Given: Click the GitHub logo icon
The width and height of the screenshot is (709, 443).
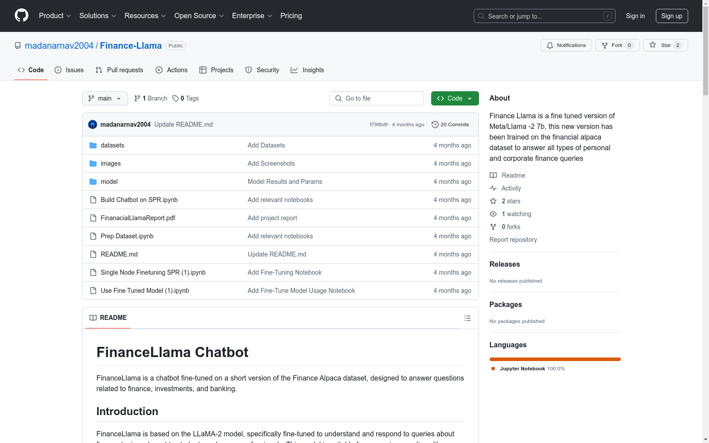Looking at the screenshot, I should 21,16.
